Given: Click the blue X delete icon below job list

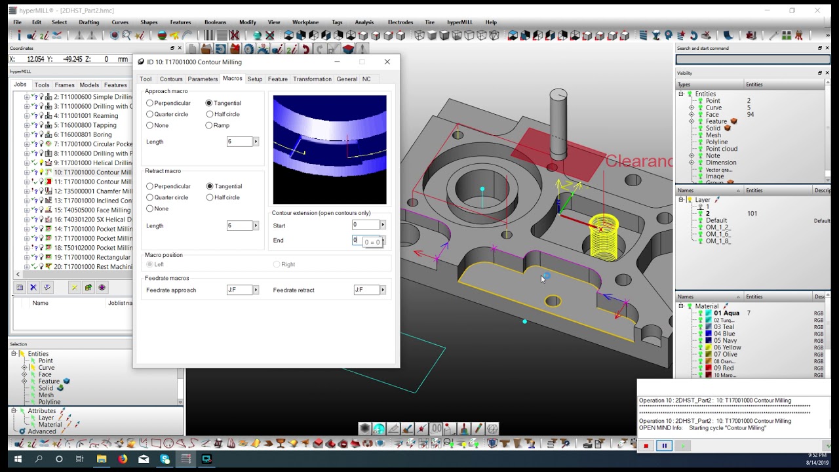Looking at the screenshot, I should pyautogui.click(x=33, y=287).
